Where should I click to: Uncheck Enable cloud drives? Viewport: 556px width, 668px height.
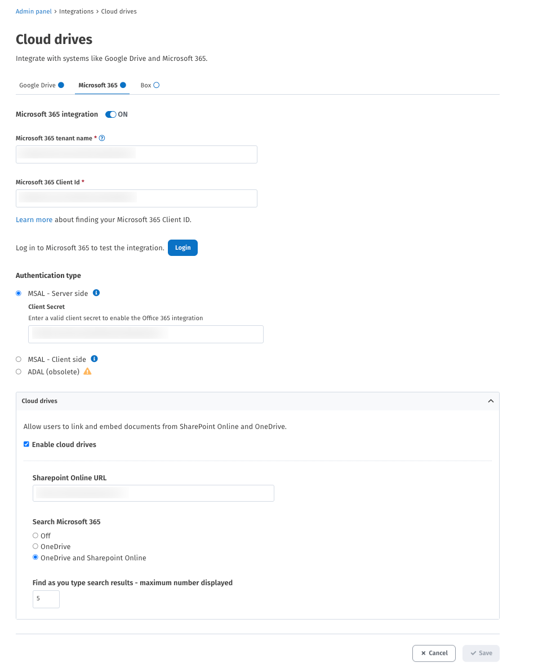pyautogui.click(x=26, y=444)
